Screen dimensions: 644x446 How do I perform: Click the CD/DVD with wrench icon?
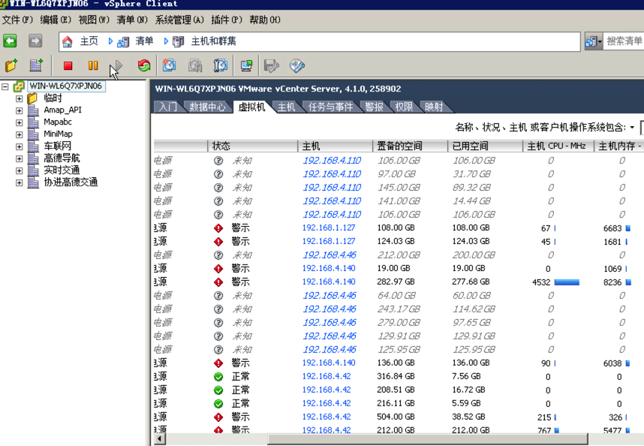(x=297, y=66)
